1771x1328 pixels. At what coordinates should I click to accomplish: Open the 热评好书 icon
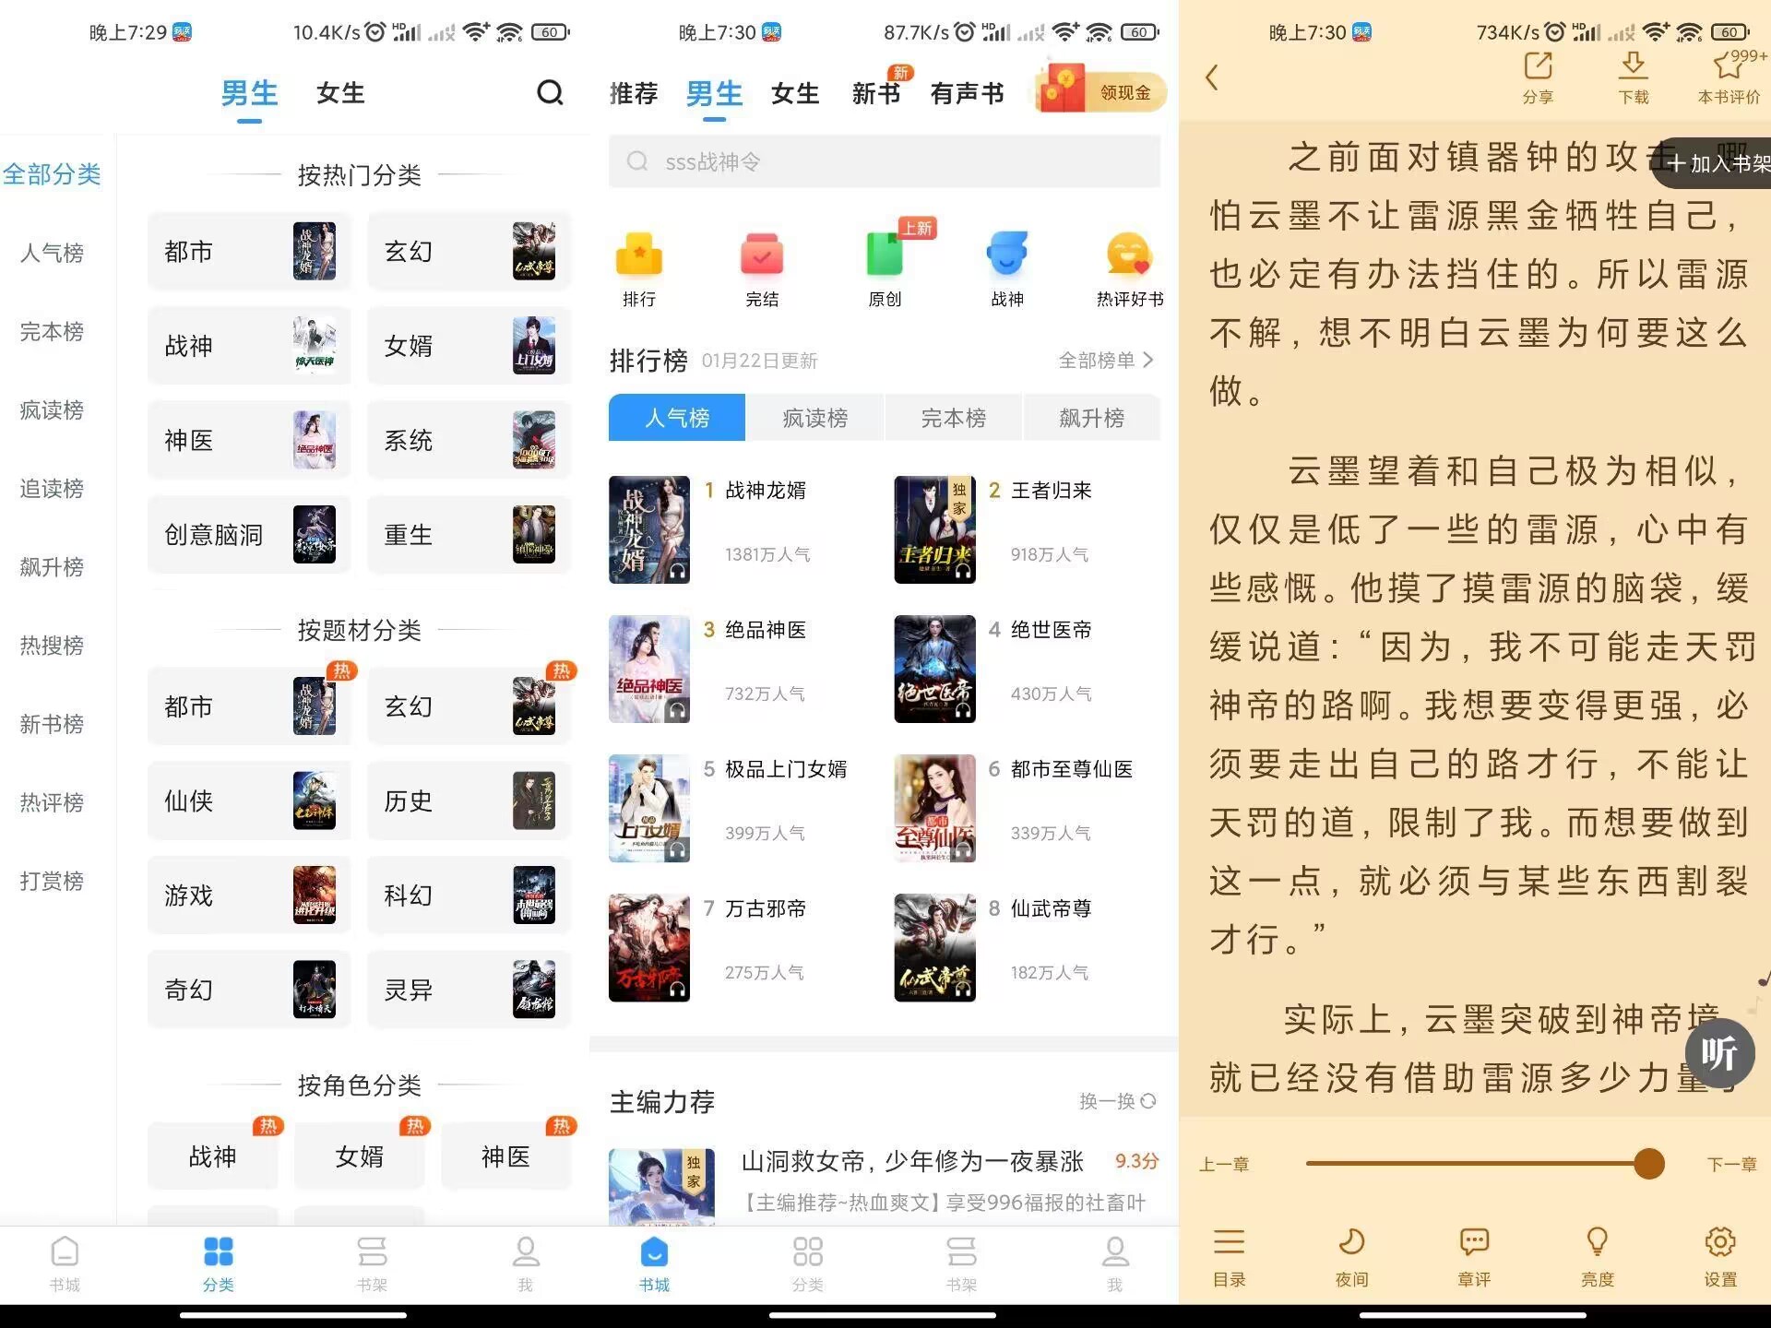point(1129,263)
